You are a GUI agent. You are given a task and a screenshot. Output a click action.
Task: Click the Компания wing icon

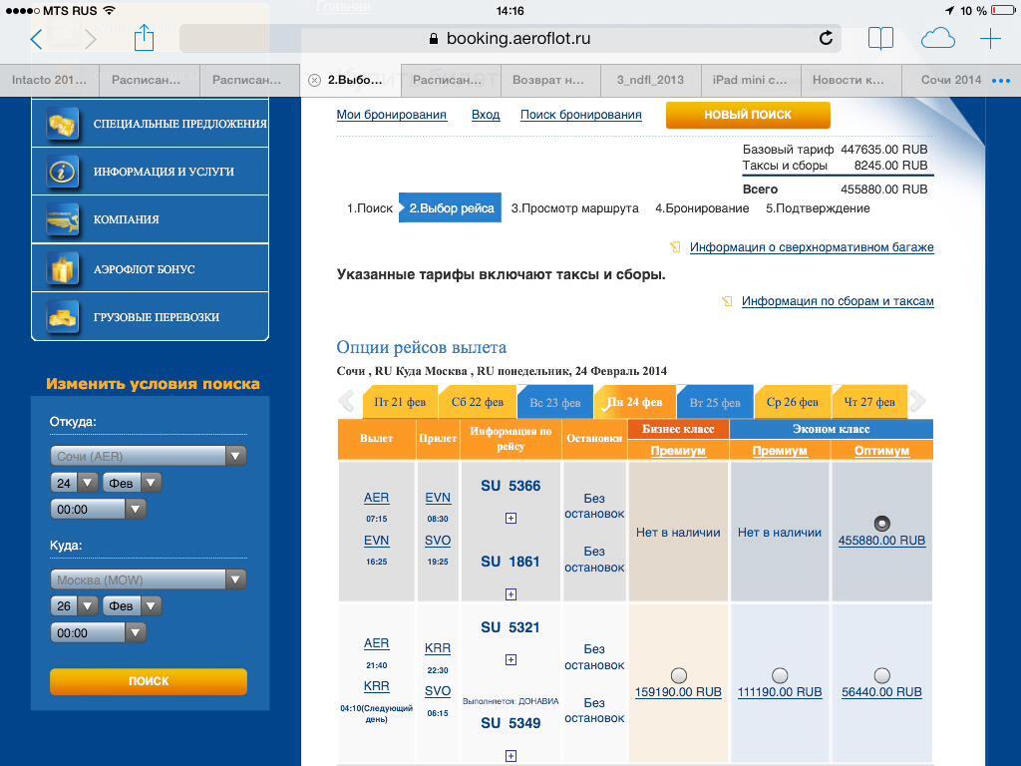pyautogui.click(x=63, y=219)
